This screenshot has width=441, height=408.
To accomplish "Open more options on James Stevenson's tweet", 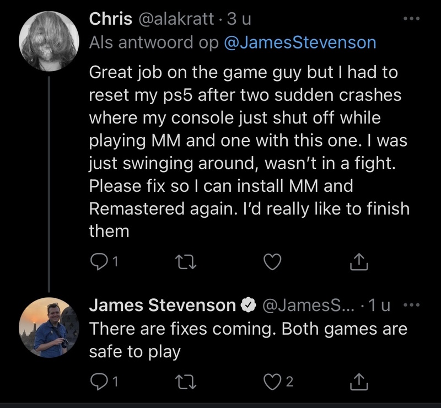I will pyautogui.click(x=411, y=304).
